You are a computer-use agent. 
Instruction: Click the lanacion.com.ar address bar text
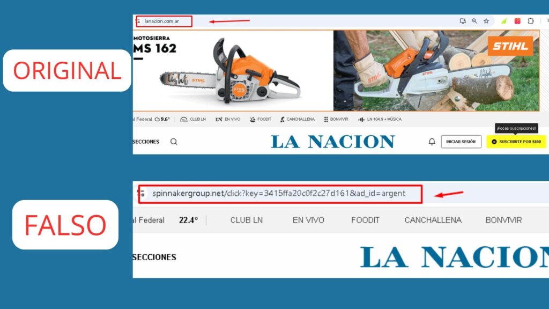[x=162, y=21]
